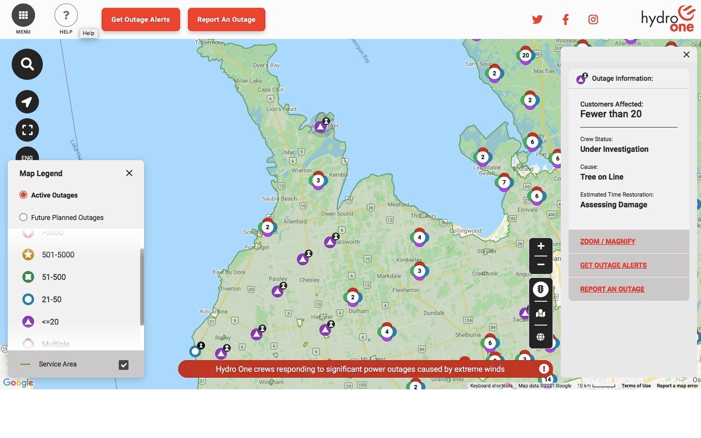701x438 pixels.
Task: Click the Map Legend scrollbar
Action: (x=142, y=287)
